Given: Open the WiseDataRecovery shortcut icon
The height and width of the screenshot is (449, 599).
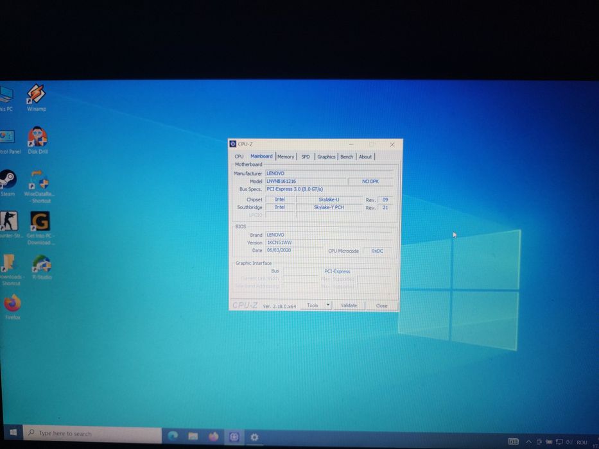Looking at the screenshot, I should coord(40,186).
